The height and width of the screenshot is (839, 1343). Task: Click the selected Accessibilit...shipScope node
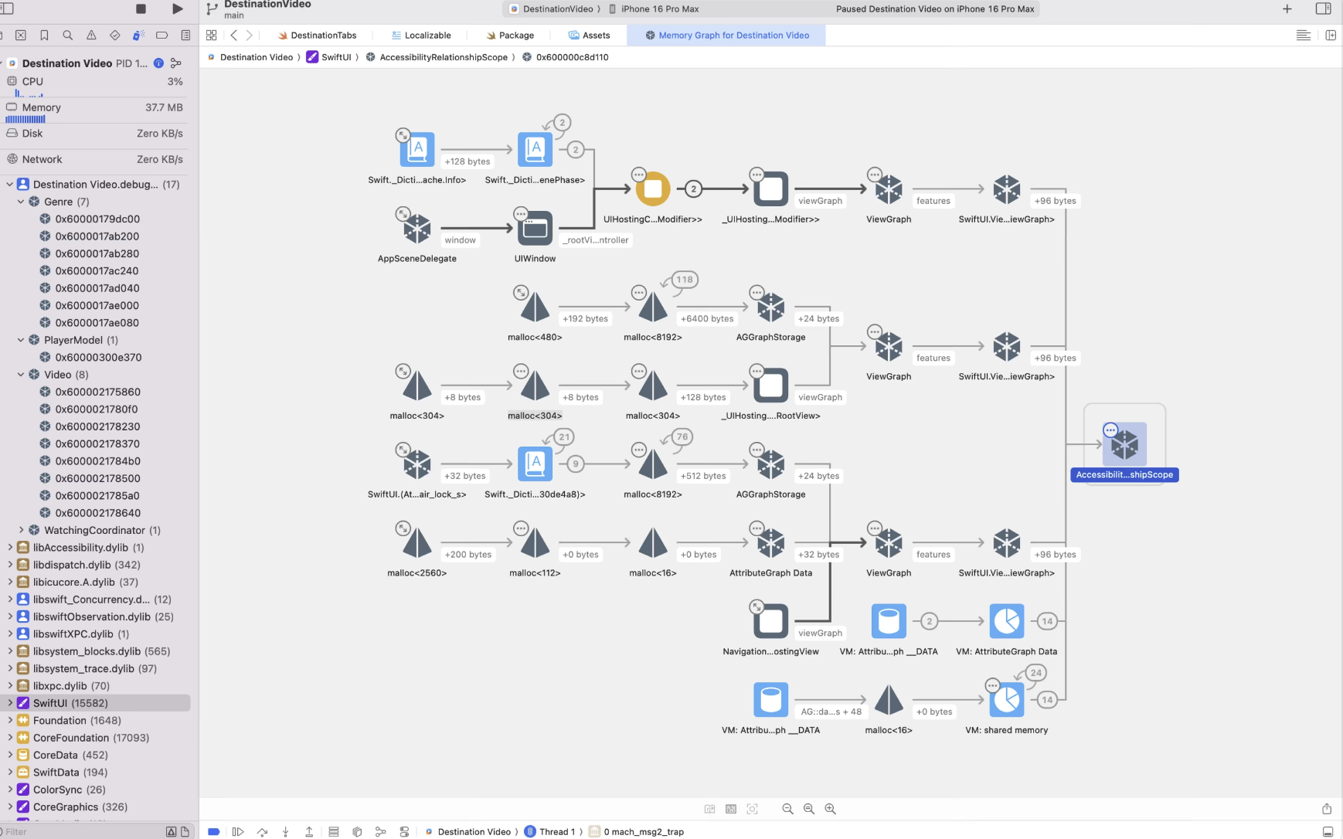(1124, 443)
